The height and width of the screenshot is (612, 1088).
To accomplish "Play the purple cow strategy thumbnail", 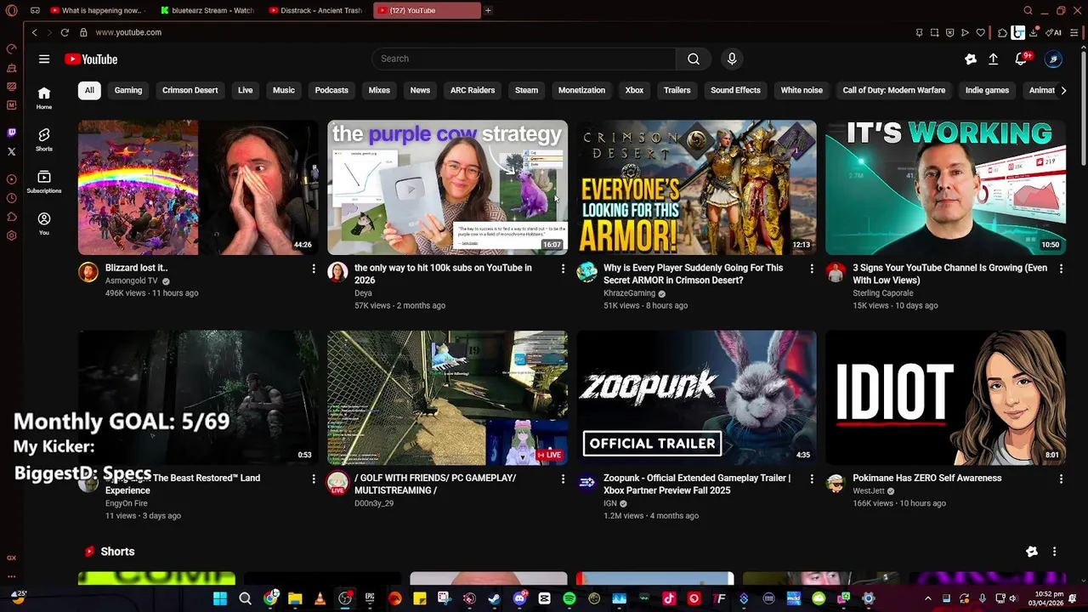I will click(x=447, y=187).
